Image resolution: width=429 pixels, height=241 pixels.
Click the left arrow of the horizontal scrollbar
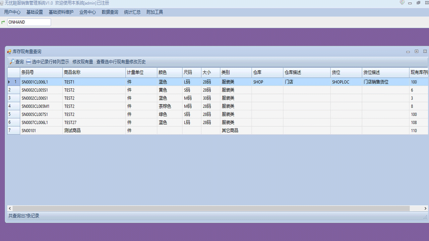pos(10,208)
